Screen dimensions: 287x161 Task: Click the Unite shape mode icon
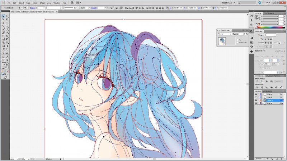tap(257, 82)
